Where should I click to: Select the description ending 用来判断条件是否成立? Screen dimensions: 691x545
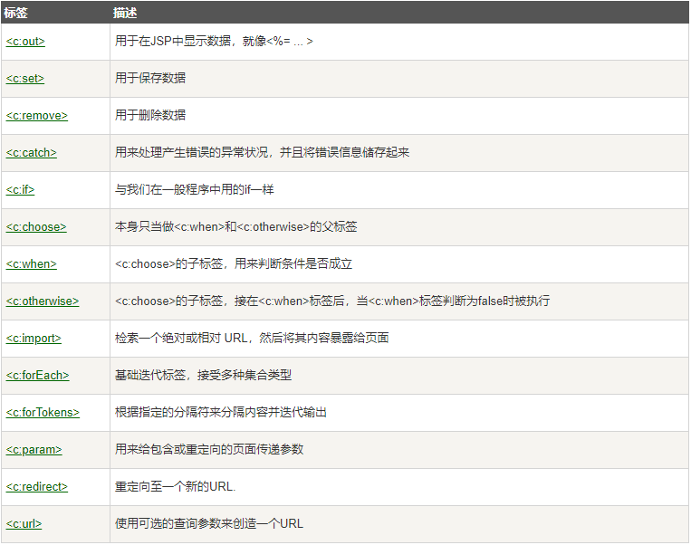(234, 263)
